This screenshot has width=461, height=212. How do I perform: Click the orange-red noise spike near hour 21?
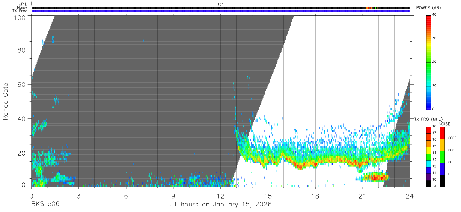click(x=369, y=8)
